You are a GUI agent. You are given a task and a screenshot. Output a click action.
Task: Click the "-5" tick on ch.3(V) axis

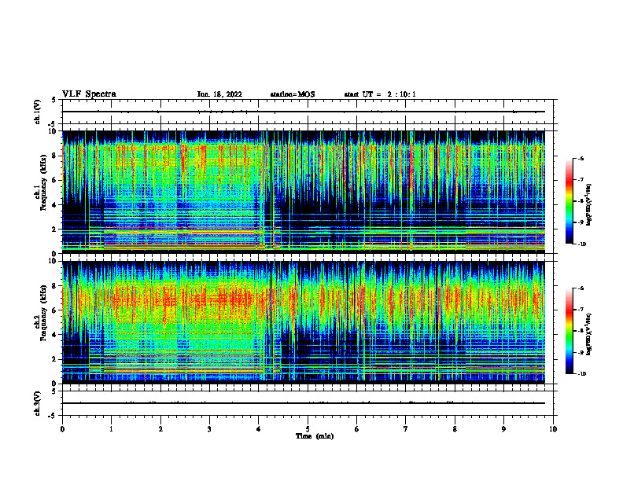(x=53, y=416)
